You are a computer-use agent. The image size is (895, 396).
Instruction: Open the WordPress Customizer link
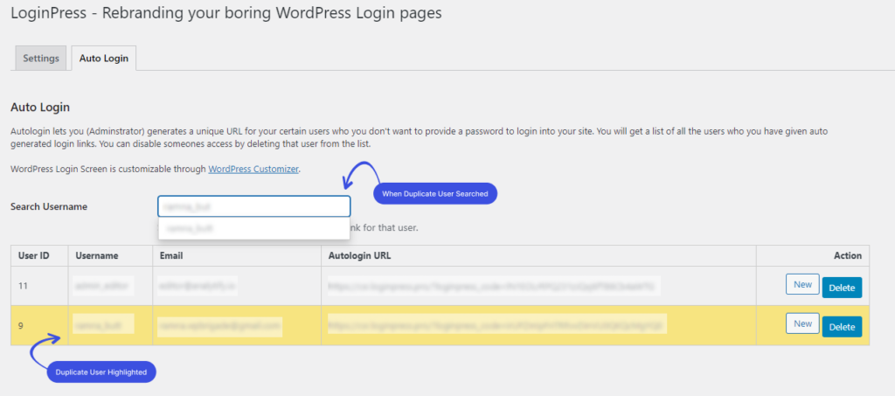tap(253, 169)
